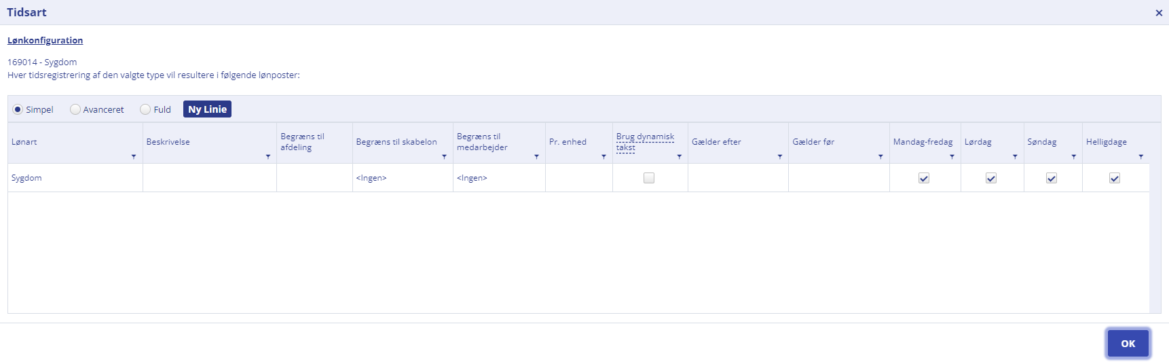
Task: Click Helligdage header text
Action: coord(1106,142)
